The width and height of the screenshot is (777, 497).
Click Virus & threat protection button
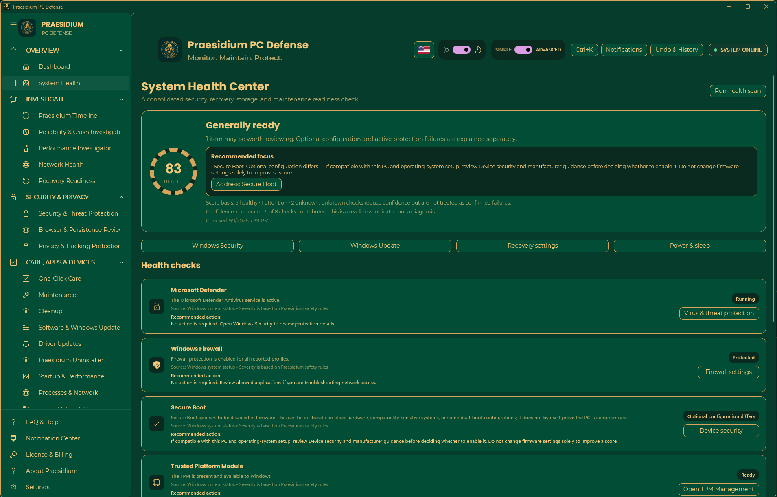719,313
